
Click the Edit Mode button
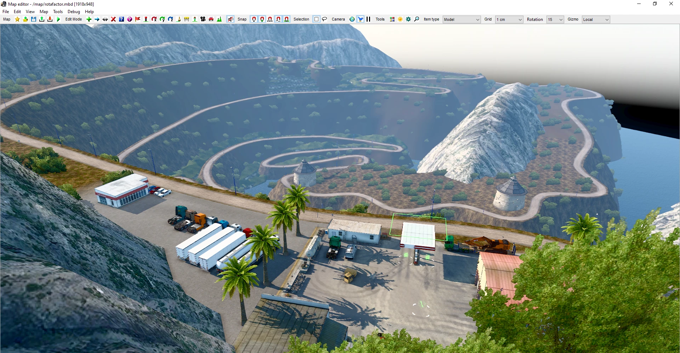pos(73,19)
